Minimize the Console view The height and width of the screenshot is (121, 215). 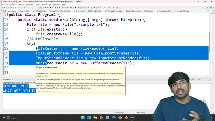(208, 79)
